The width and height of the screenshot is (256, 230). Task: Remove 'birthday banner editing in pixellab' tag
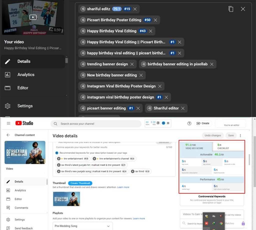(211, 64)
